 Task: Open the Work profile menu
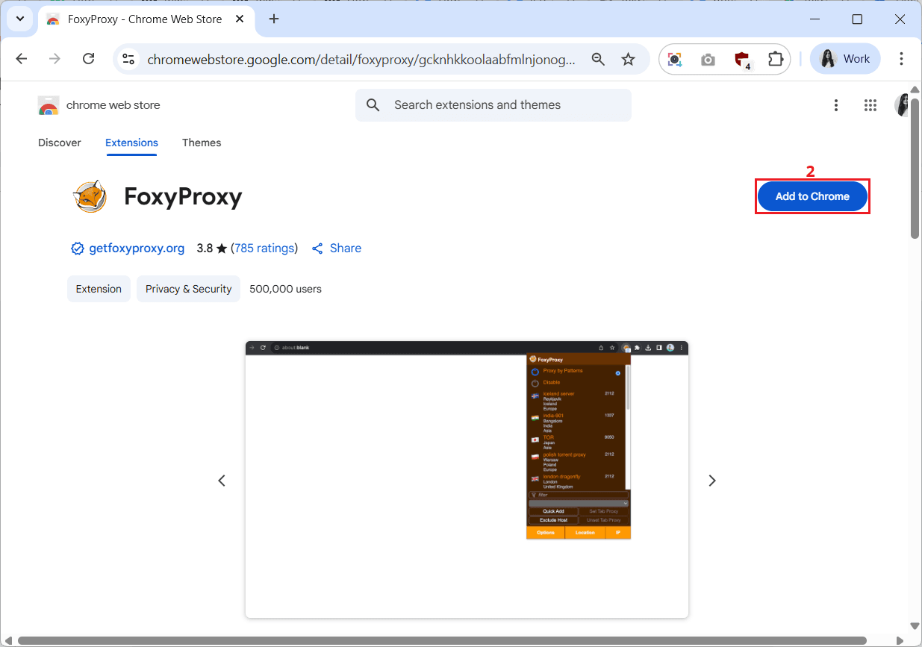(845, 59)
